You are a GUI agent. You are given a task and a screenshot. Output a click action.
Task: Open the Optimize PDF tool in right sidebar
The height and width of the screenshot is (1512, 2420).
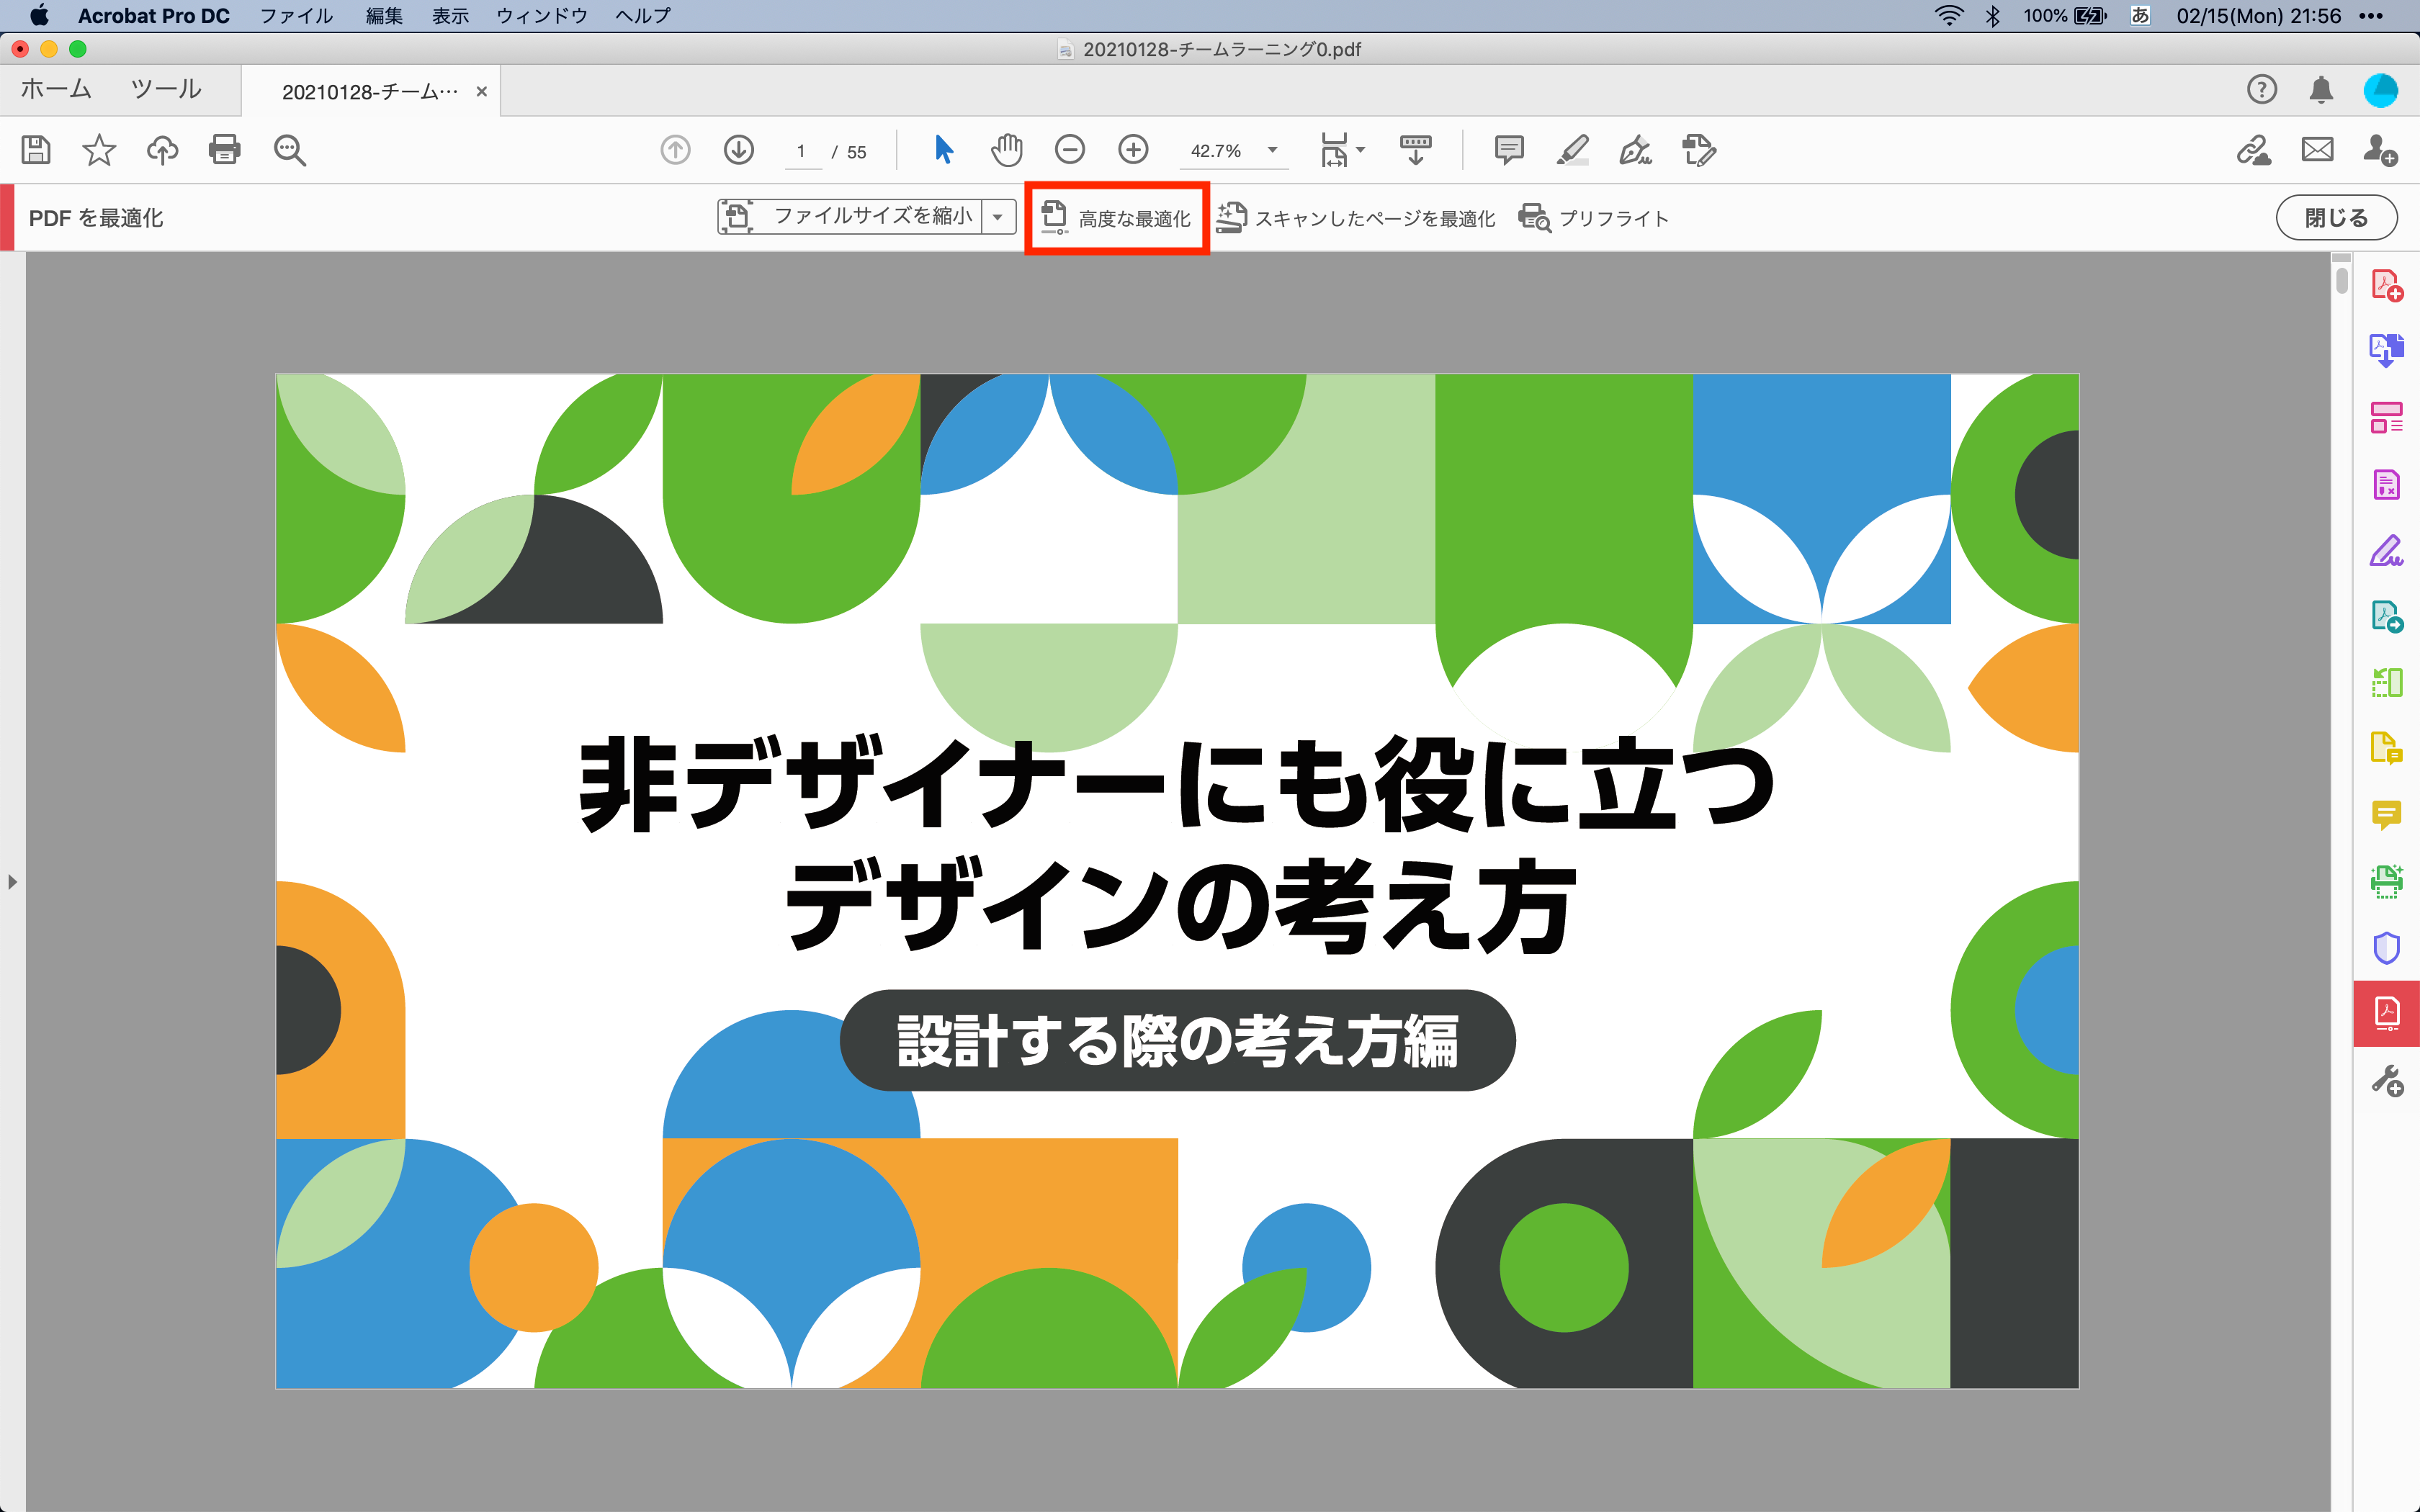(2388, 1013)
